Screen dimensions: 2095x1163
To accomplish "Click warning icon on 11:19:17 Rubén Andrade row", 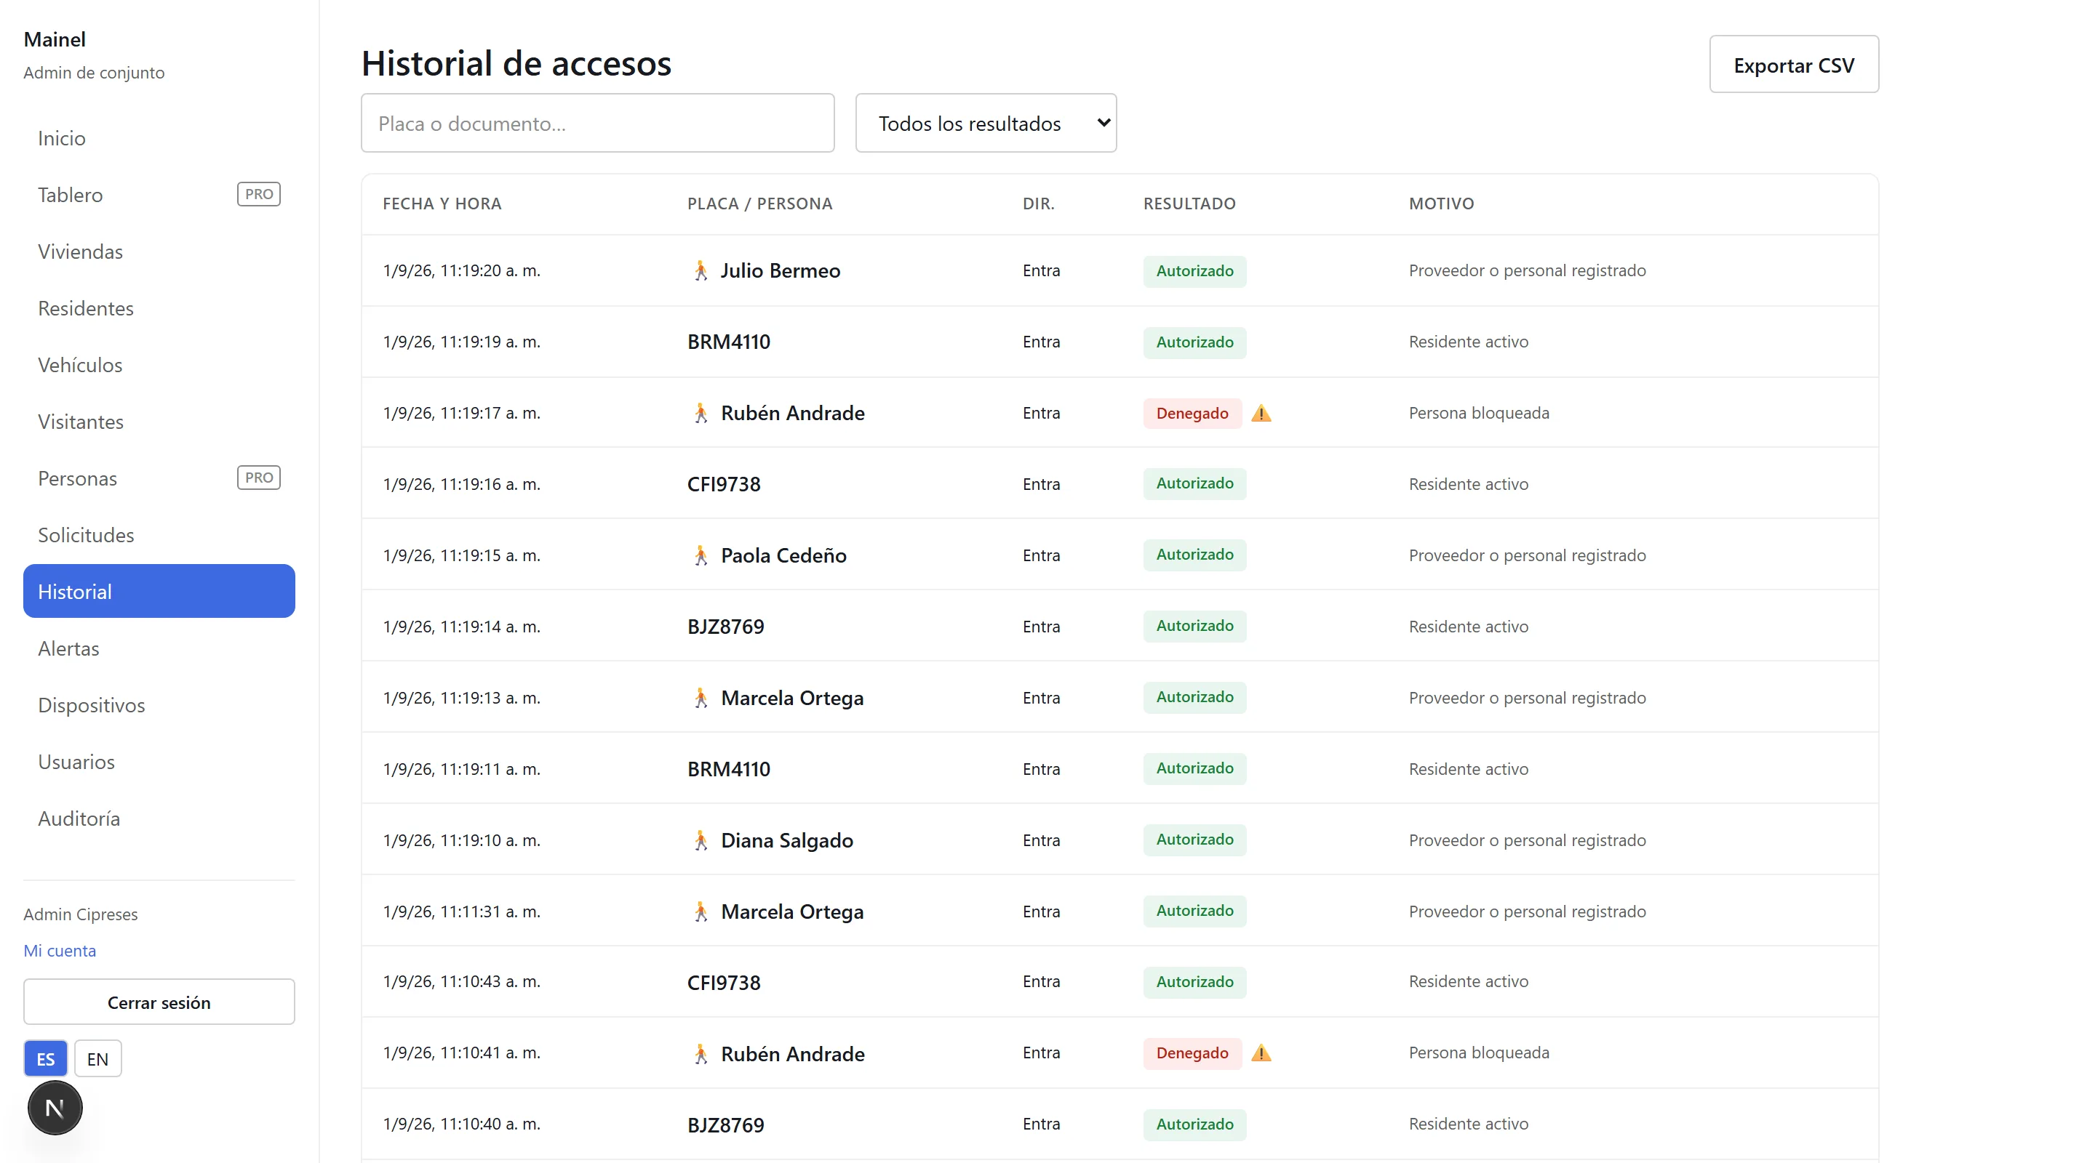I will [x=1261, y=413].
